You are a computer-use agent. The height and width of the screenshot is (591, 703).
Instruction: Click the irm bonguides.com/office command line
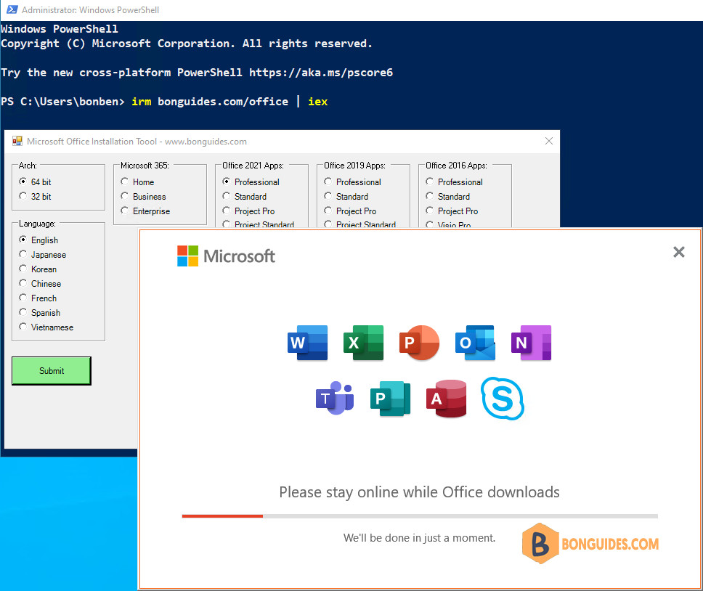pos(229,101)
